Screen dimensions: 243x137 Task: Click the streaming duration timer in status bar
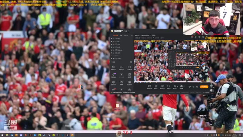pos(206,93)
